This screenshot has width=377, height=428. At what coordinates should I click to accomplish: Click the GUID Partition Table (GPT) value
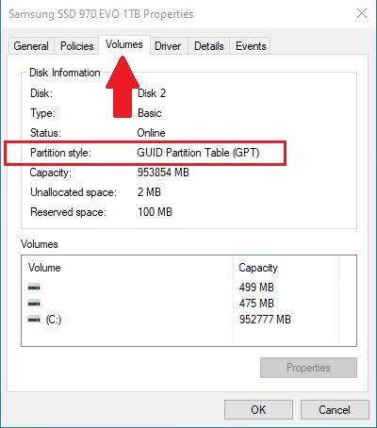[198, 153]
